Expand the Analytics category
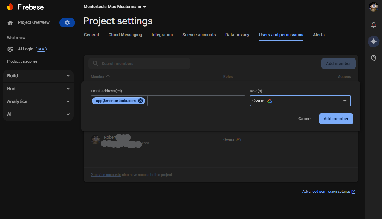The height and width of the screenshot is (219, 382). coord(38,101)
